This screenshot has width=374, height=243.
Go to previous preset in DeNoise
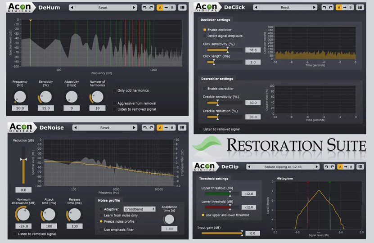tap(75, 128)
